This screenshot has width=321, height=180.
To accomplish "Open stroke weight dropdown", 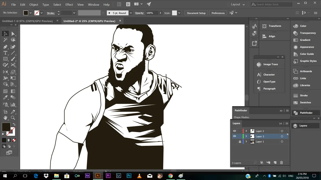I will 74,13.
